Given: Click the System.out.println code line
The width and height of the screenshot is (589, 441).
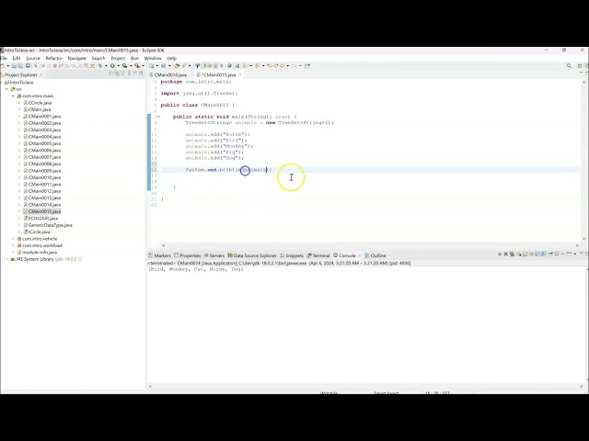Looking at the screenshot, I should [225, 170].
